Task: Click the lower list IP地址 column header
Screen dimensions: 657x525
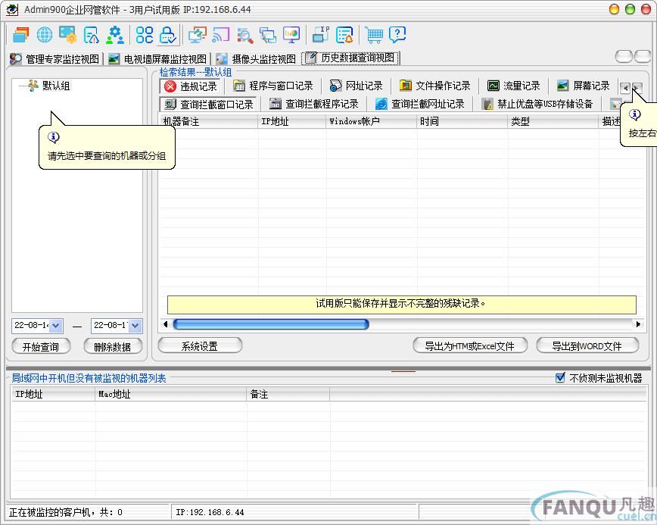Action: tap(53, 394)
